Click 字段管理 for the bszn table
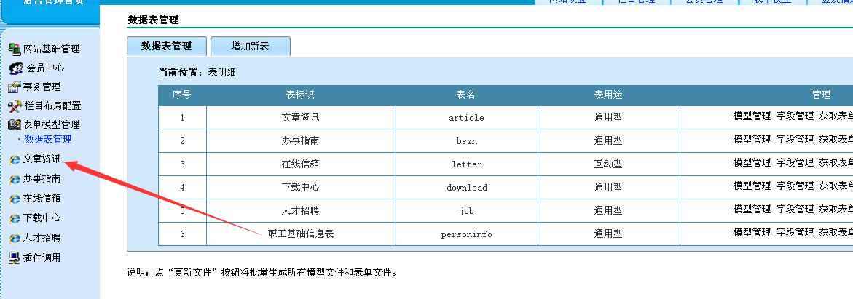This screenshot has height=299, width=853. click(x=795, y=140)
